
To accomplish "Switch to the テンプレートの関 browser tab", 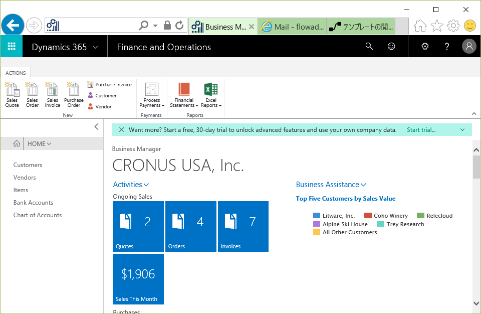I will tap(361, 27).
